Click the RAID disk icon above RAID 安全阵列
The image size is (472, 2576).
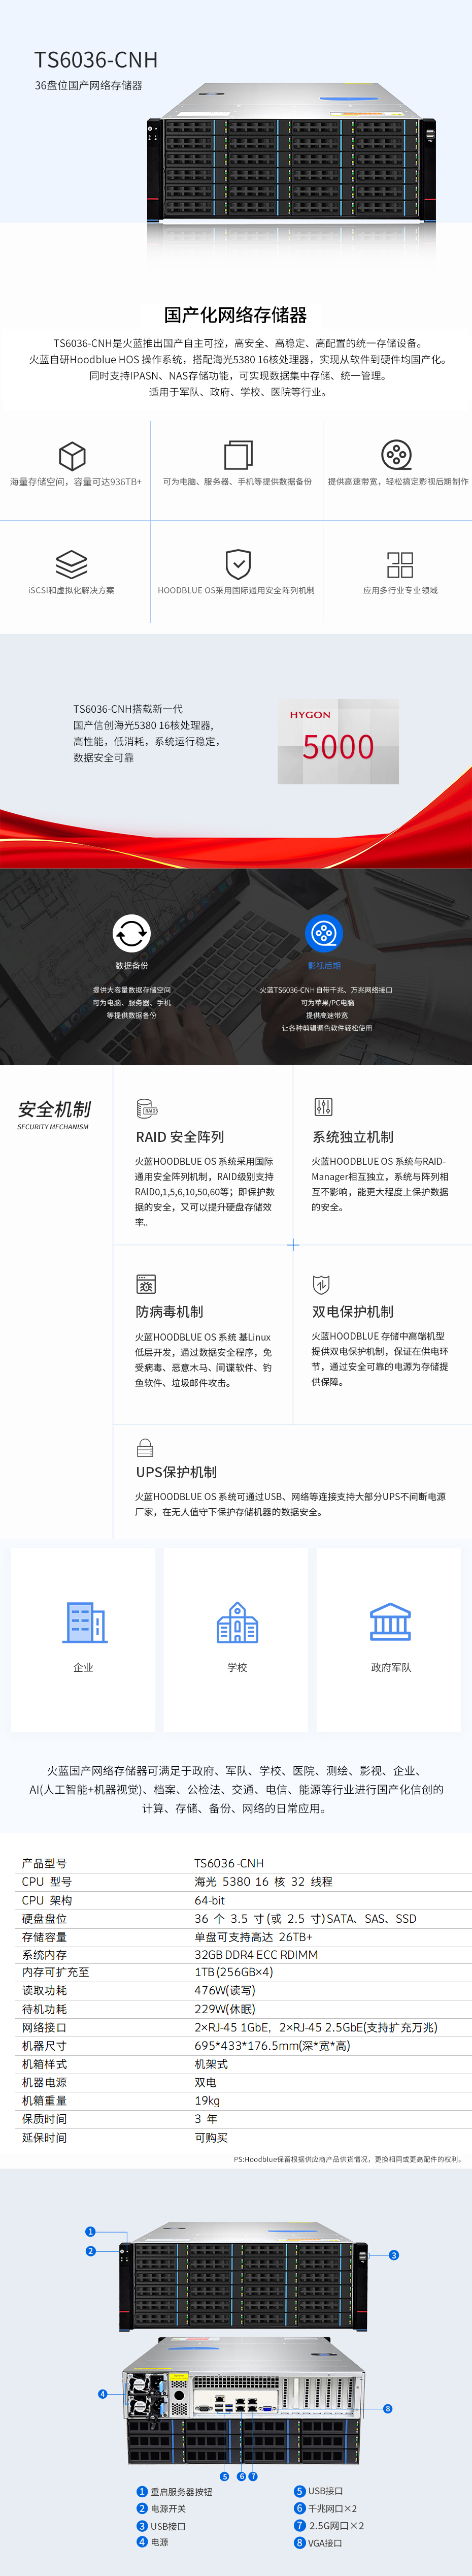(x=147, y=1108)
